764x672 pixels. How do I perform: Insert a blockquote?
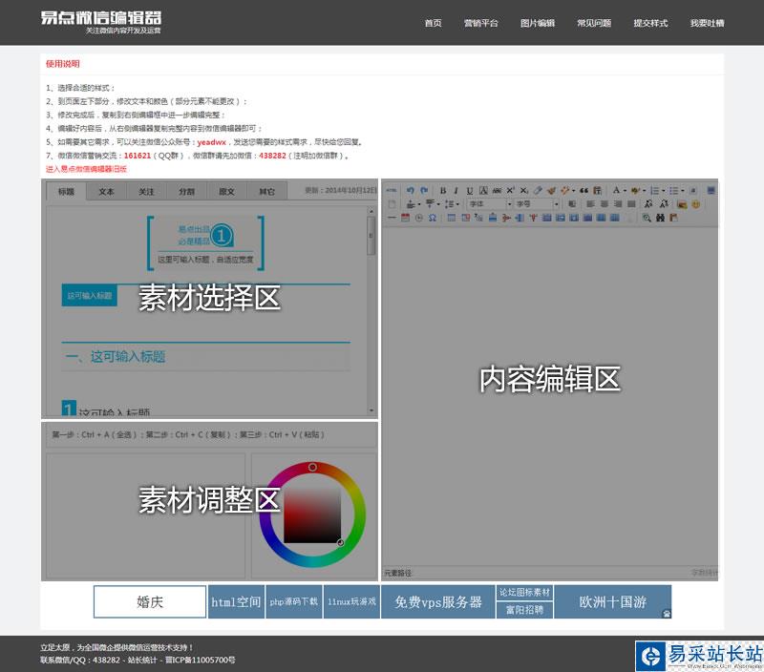coord(584,190)
